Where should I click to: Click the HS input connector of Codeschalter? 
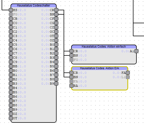tap(11, 10)
